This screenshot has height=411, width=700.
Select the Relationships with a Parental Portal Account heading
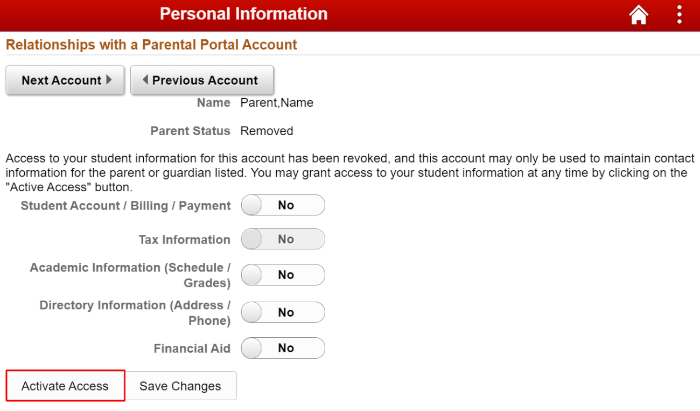151,45
